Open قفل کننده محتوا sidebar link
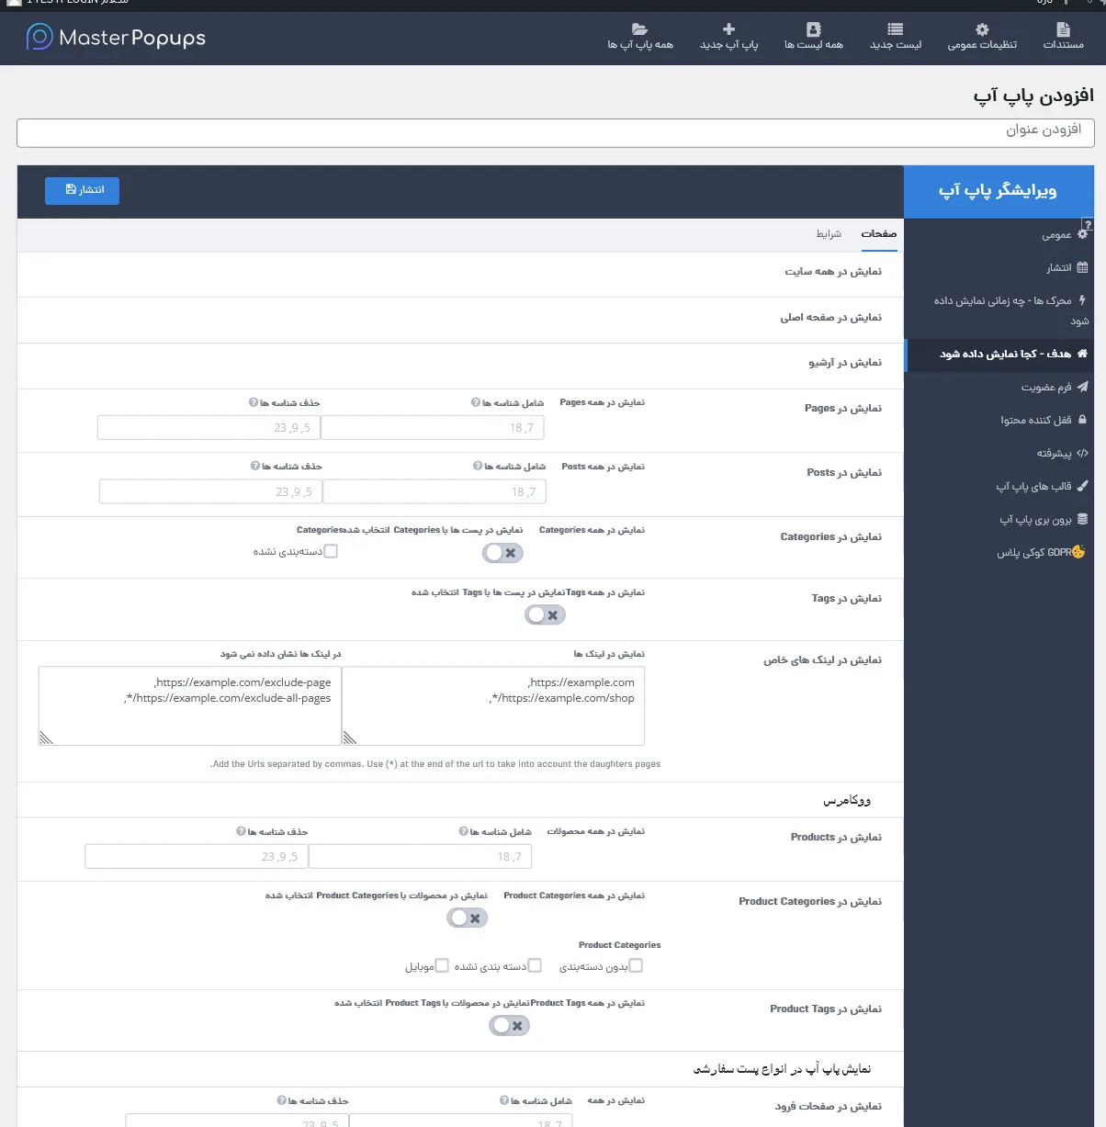The width and height of the screenshot is (1106, 1127). coord(999,421)
